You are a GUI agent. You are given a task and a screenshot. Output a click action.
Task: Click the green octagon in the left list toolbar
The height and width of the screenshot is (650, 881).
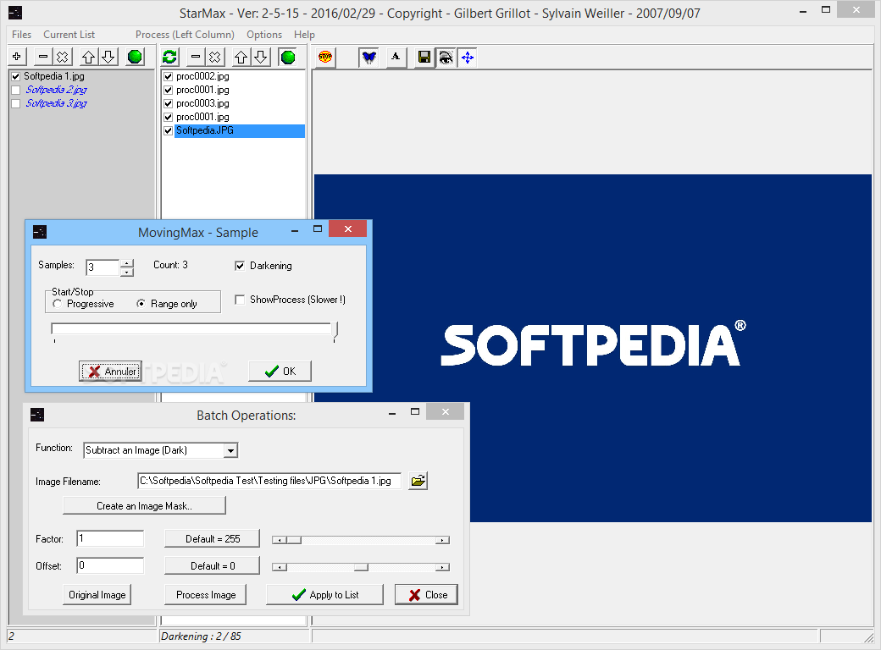135,57
